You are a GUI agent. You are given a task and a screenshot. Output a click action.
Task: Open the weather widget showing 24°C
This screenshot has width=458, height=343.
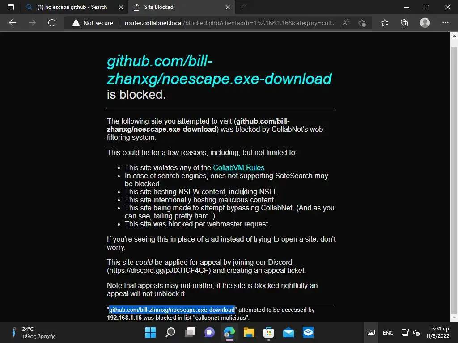tap(33, 332)
